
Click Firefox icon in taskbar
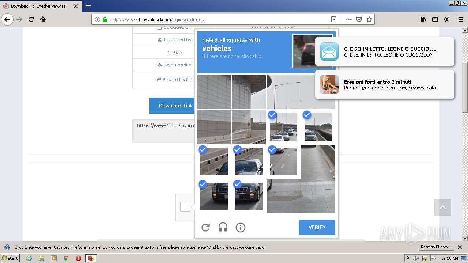pos(91,258)
